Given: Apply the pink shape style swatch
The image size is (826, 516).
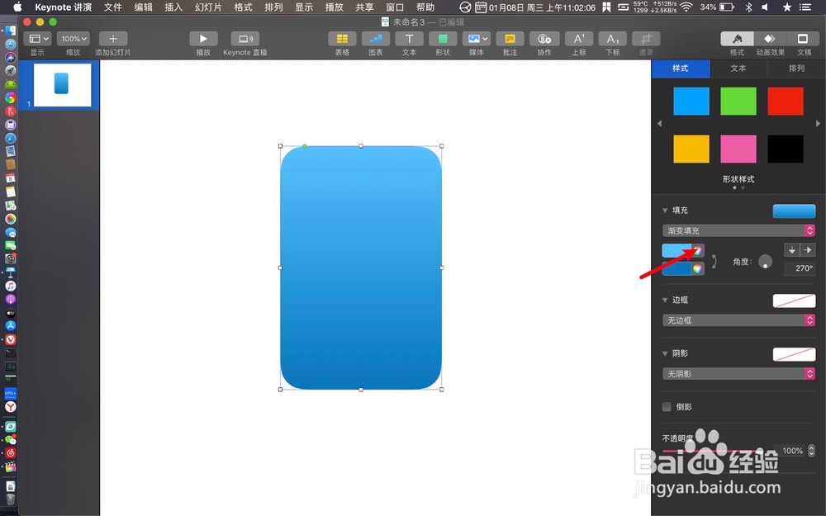Looking at the screenshot, I should click(x=738, y=149).
